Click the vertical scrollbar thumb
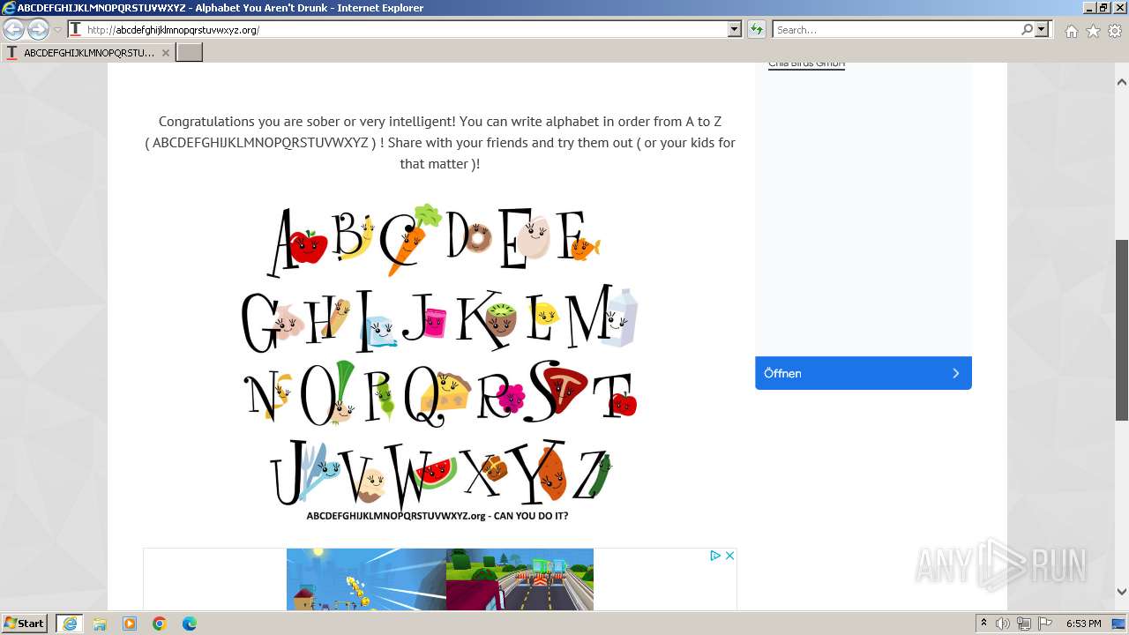The image size is (1129, 635). coord(1122,331)
